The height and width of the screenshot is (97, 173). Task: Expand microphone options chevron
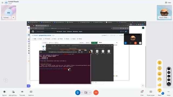click(x=82, y=93)
